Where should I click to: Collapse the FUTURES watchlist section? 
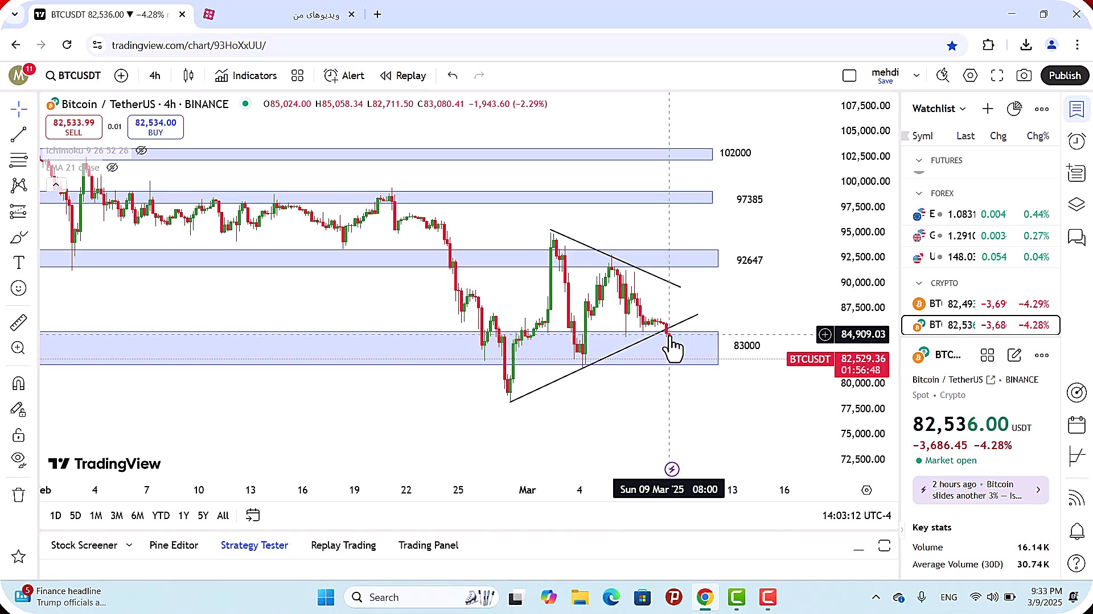pos(919,160)
